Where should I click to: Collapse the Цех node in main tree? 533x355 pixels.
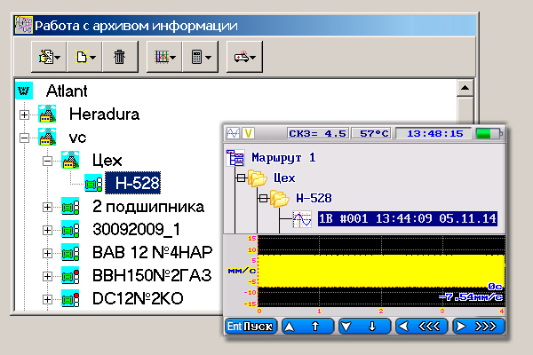click(47, 161)
